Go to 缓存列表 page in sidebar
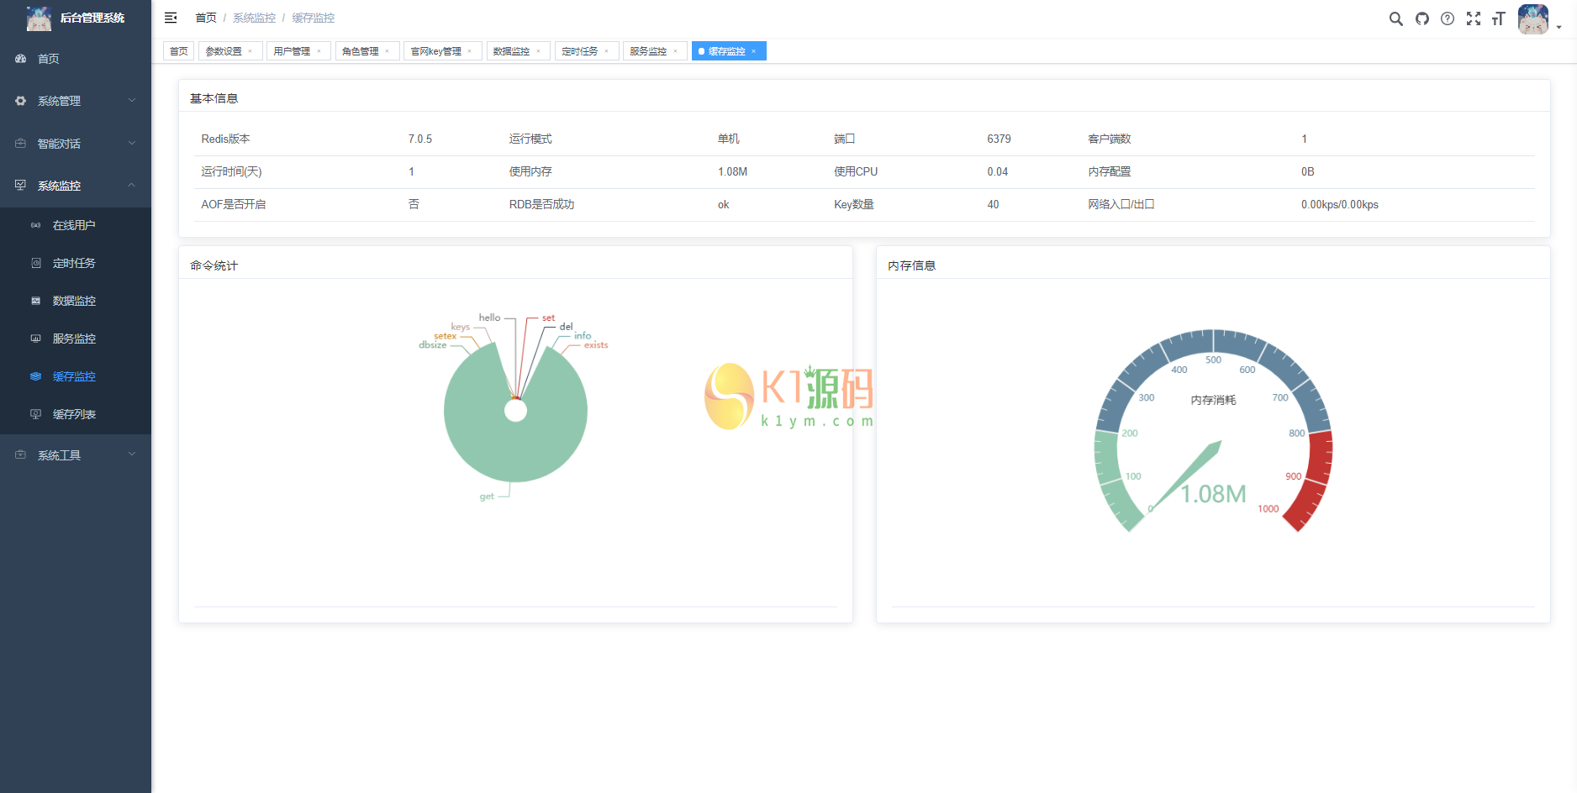Screen dimensions: 1577x793 point(74,414)
